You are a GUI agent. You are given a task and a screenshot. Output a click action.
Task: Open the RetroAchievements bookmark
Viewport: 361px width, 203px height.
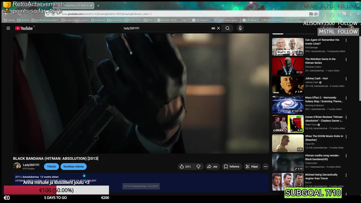271,20
